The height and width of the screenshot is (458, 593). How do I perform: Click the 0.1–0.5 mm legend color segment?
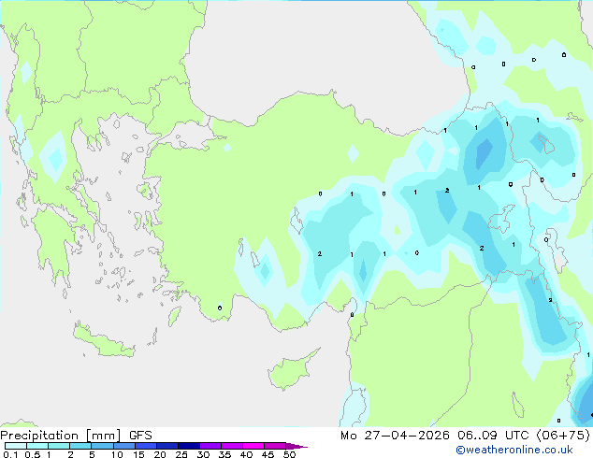point(16,446)
